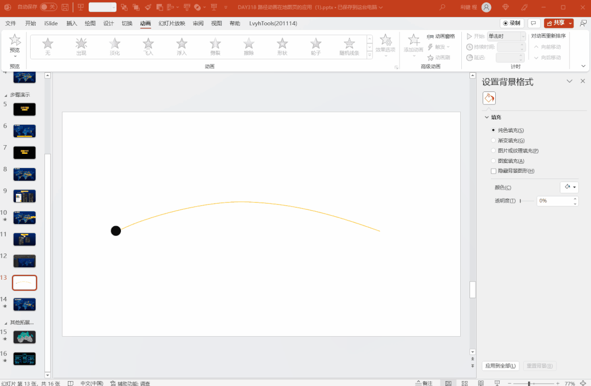This screenshot has height=386, width=591.
Task: Open the Animation Pane (动画窗格)
Action: [441, 36]
